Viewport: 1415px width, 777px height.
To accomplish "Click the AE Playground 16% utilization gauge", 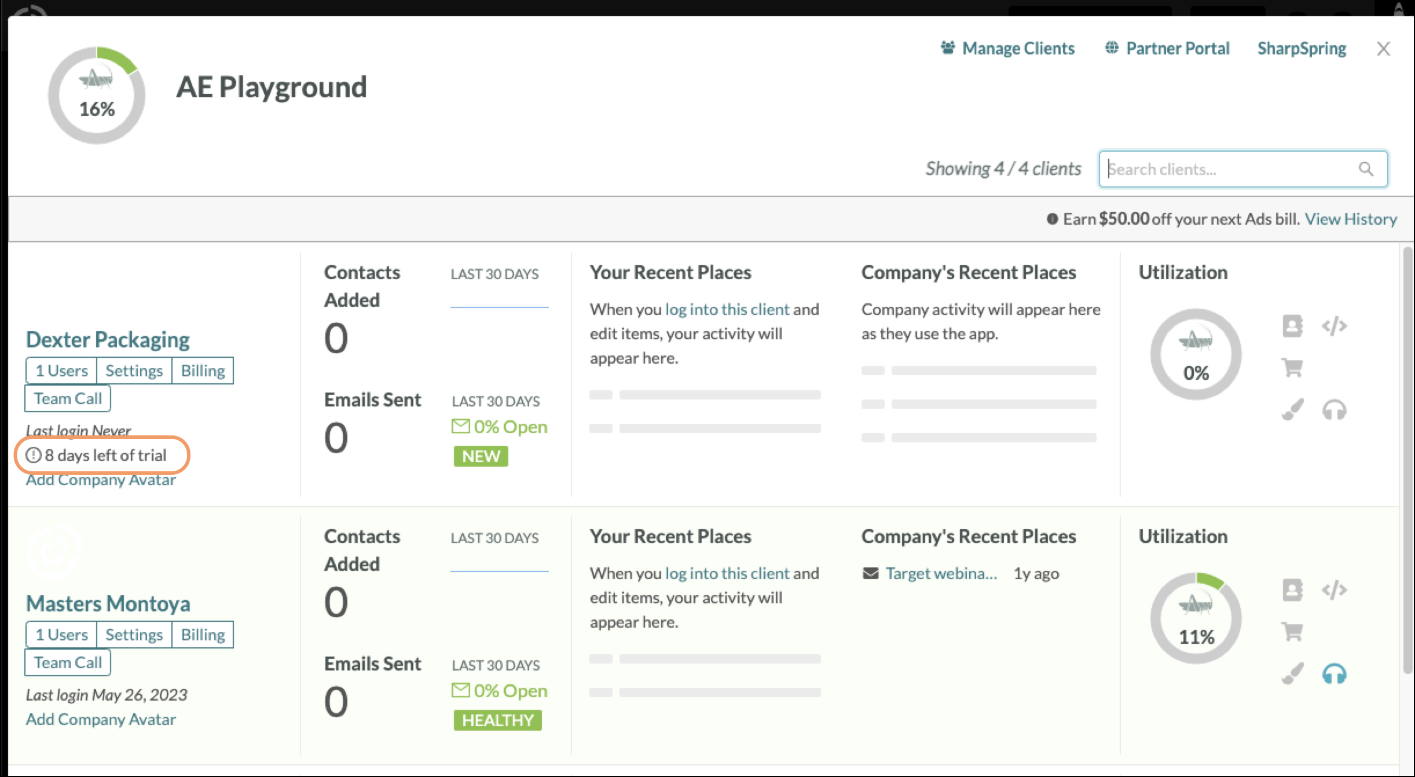I will (97, 96).
